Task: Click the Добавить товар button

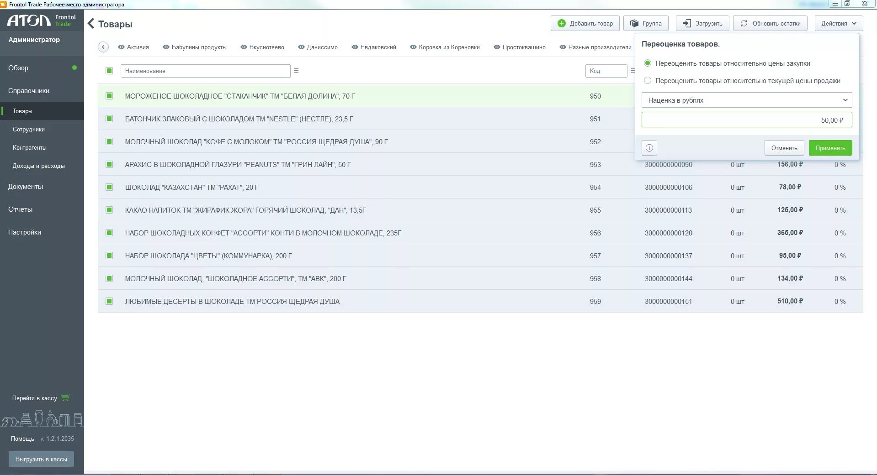Action: point(585,23)
